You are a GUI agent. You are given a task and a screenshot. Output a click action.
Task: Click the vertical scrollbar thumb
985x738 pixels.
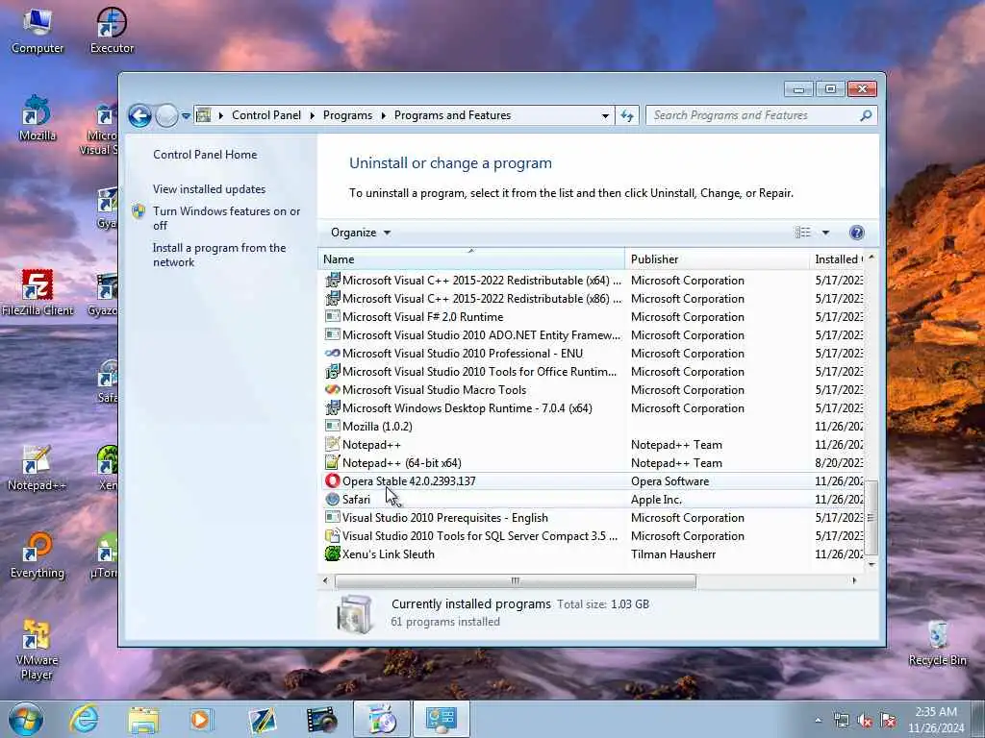click(x=871, y=518)
